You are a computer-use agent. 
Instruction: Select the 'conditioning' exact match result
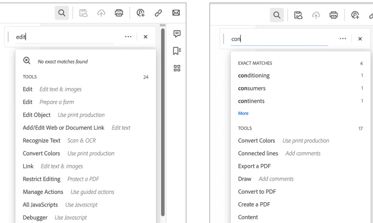tap(253, 75)
